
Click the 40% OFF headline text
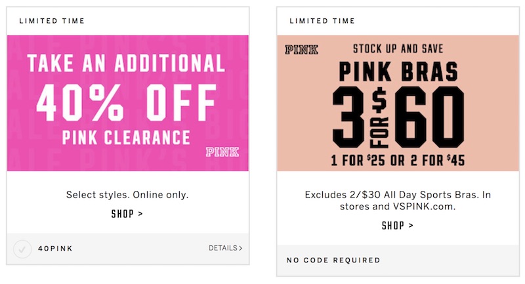tap(126, 102)
